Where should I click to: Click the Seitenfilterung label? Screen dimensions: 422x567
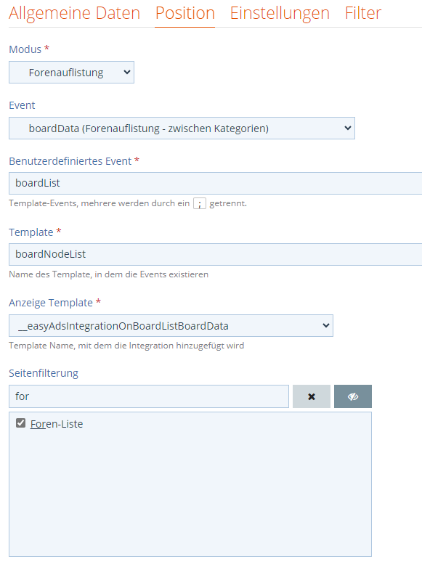pos(44,373)
